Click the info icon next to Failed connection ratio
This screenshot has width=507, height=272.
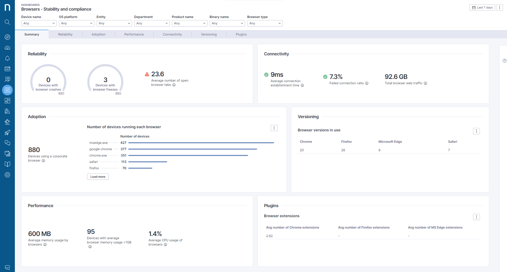[x=367, y=83]
